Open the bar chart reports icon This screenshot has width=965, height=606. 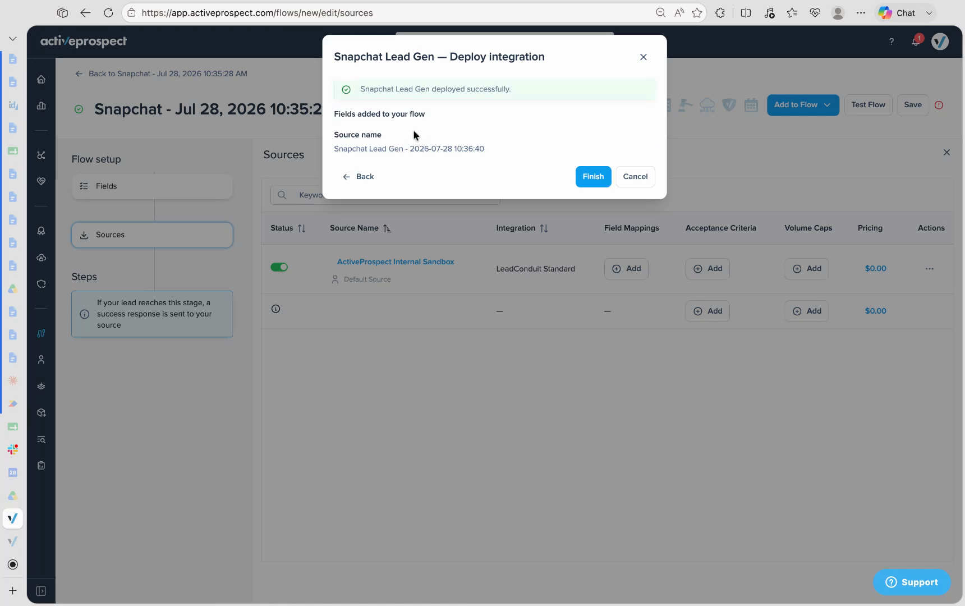click(x=41, y=106)
